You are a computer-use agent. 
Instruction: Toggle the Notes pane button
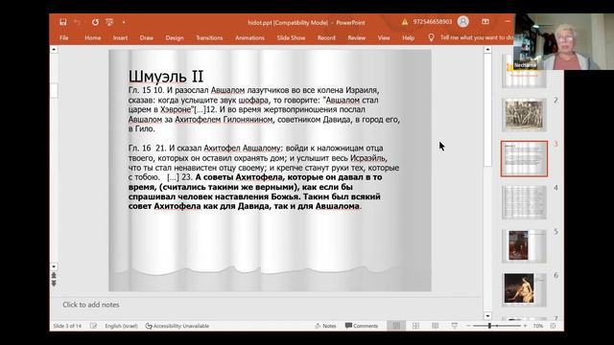point(325,326)
